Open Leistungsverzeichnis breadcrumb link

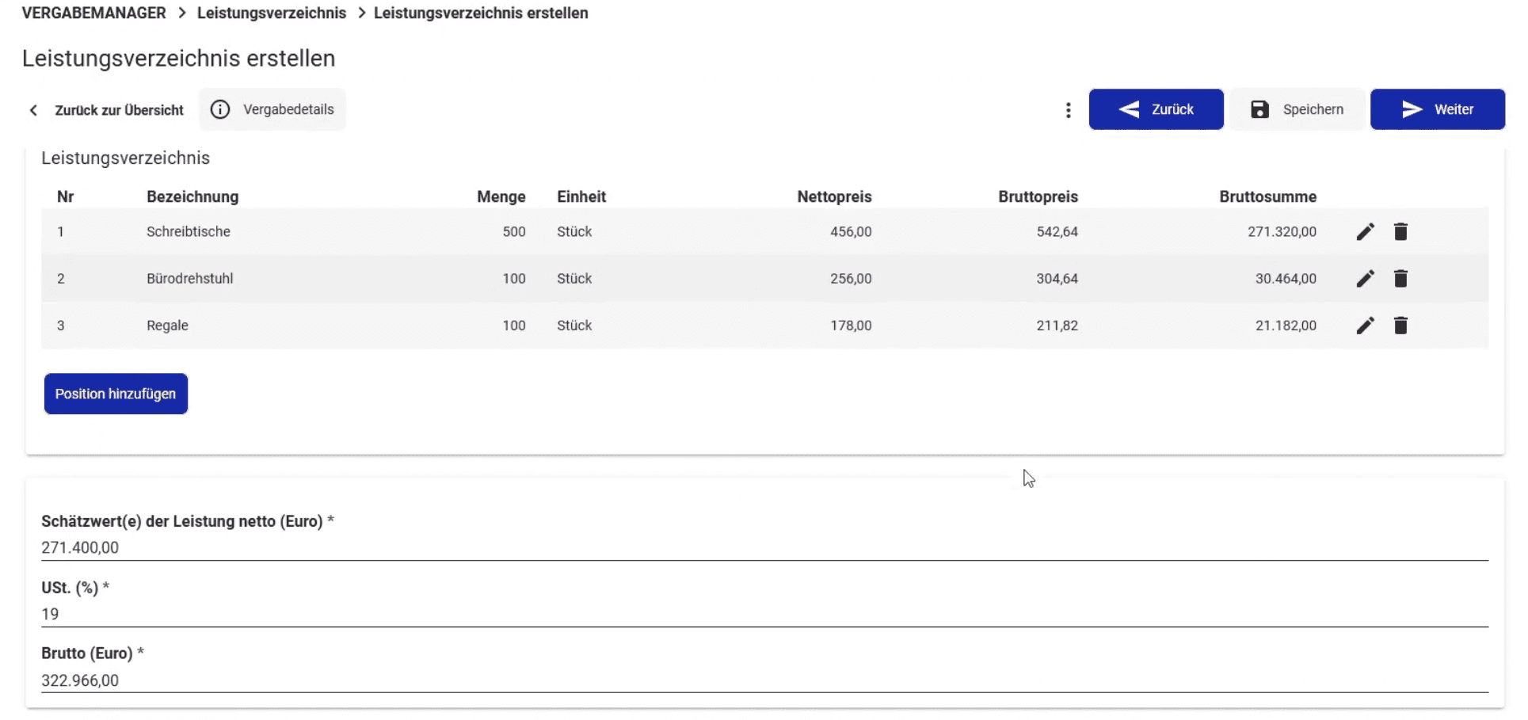click(272, 13)
